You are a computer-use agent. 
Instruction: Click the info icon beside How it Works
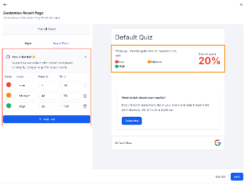tap(8, 57)
